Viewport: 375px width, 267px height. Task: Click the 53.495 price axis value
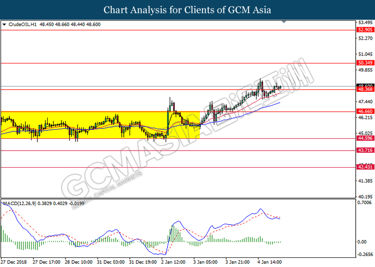click(x=365, y=22)
